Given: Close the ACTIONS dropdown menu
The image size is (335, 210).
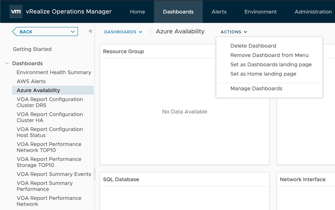Looking at the screenshot, I should pos(234,32).
